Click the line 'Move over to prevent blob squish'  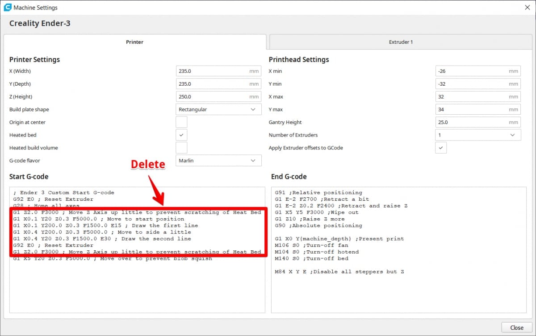pos(113,258)
